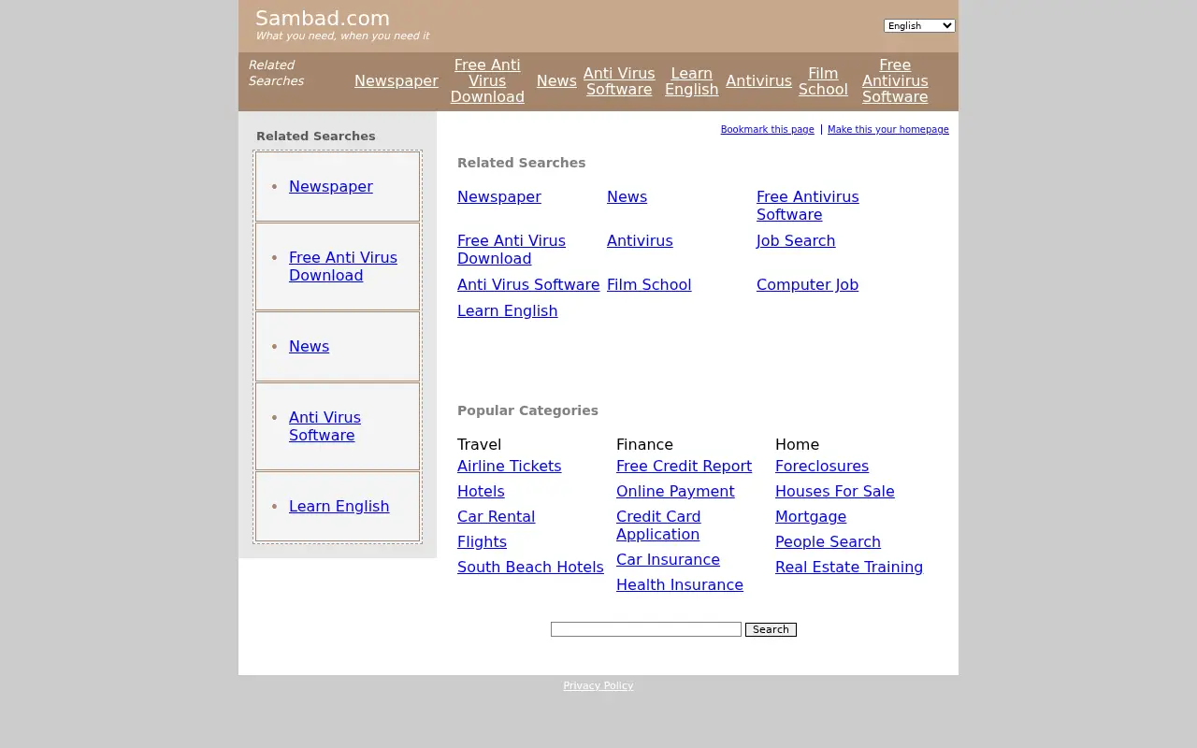Viewport: 1197px width, 748px height.
Task: Open Free Credit Report under Finance
Action: 684,466
